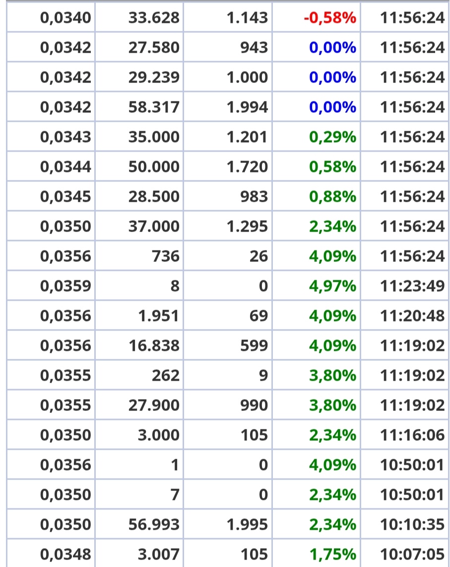Click price 0,0345 in the table

(x=51, y=196)
